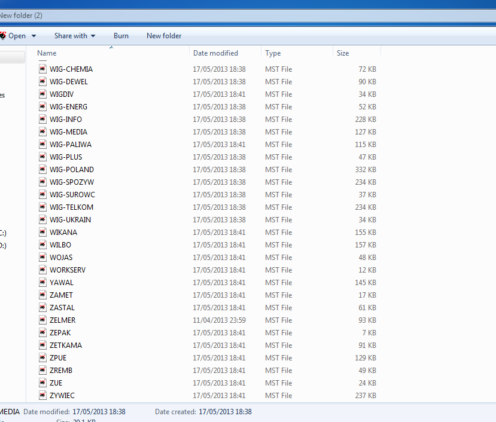496x422 pixels.
Task: Click the ZASTAL file icon
Action: point(42,308)
